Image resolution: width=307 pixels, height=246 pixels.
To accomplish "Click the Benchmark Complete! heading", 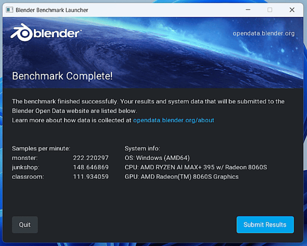I will 62,76.
